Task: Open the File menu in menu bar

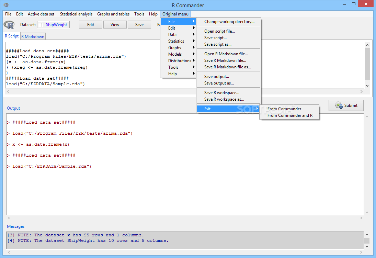Action: [x=8, y=14]
